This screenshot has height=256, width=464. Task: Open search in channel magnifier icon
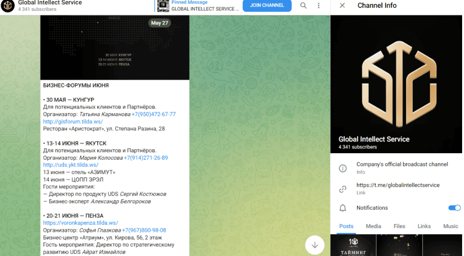coord(303,5)
